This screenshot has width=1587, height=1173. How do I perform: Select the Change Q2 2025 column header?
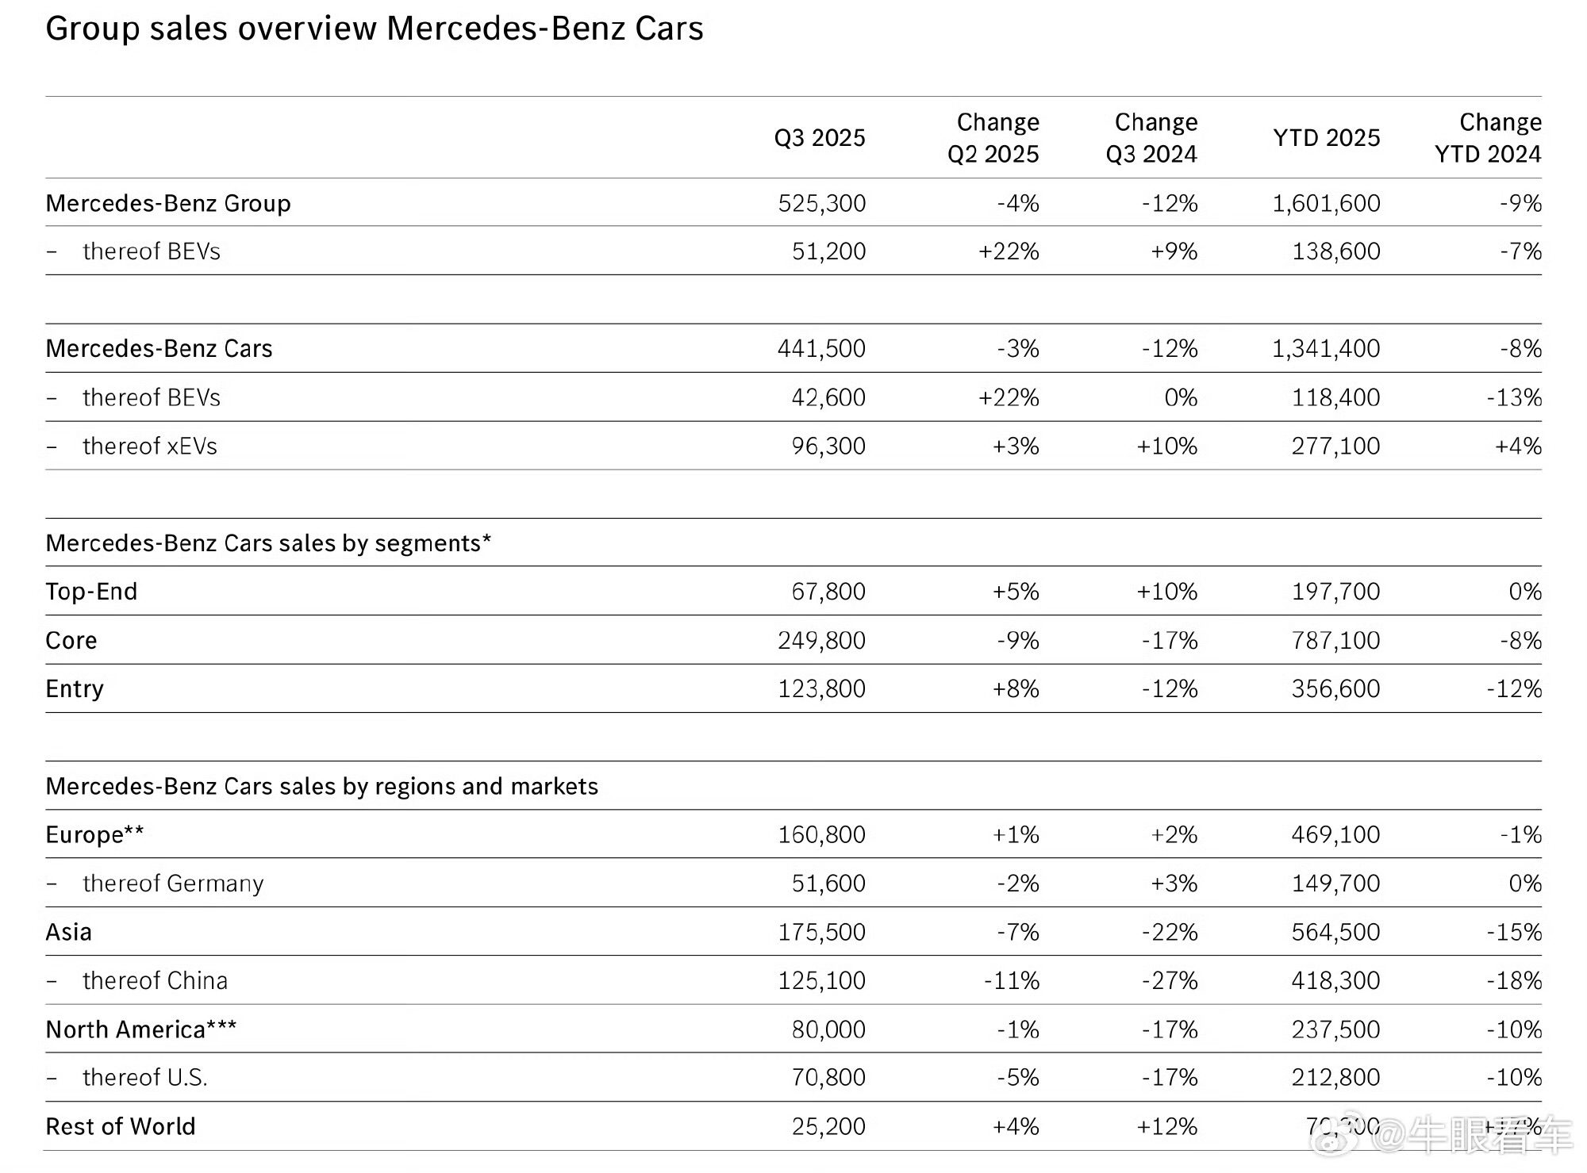coord(993,138)
